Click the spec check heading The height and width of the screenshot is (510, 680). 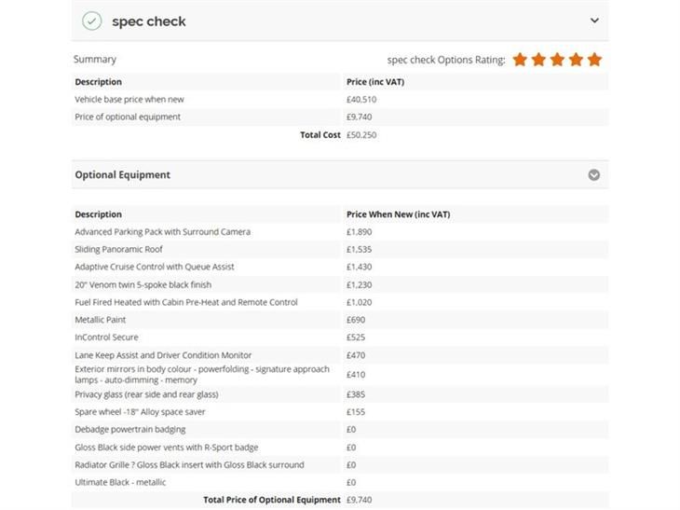coord(149,21)
